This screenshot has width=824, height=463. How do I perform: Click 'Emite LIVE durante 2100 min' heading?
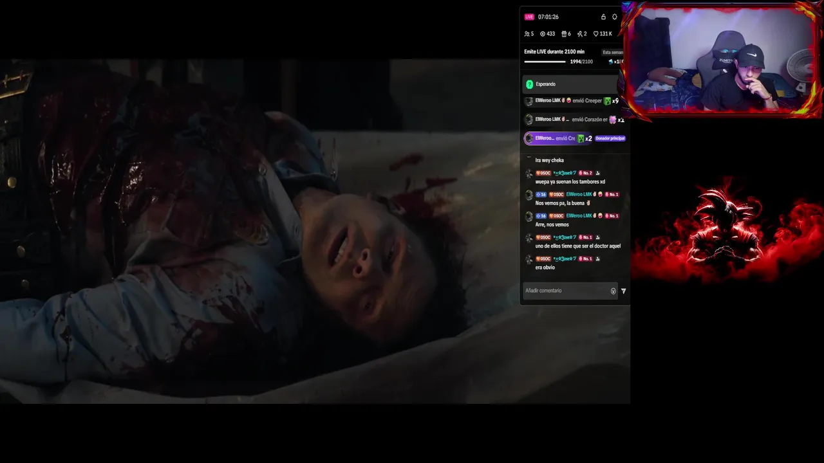(554, 51)
